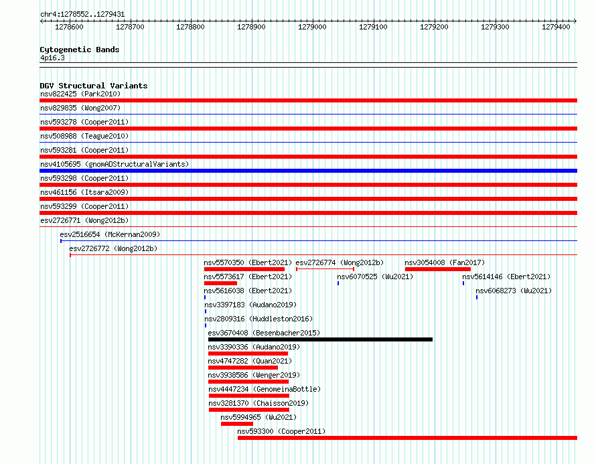This screenshot has height=464, width=596.
Task: Select nsv5614146 (Ebert2021) label
Action: coord(506,277)
